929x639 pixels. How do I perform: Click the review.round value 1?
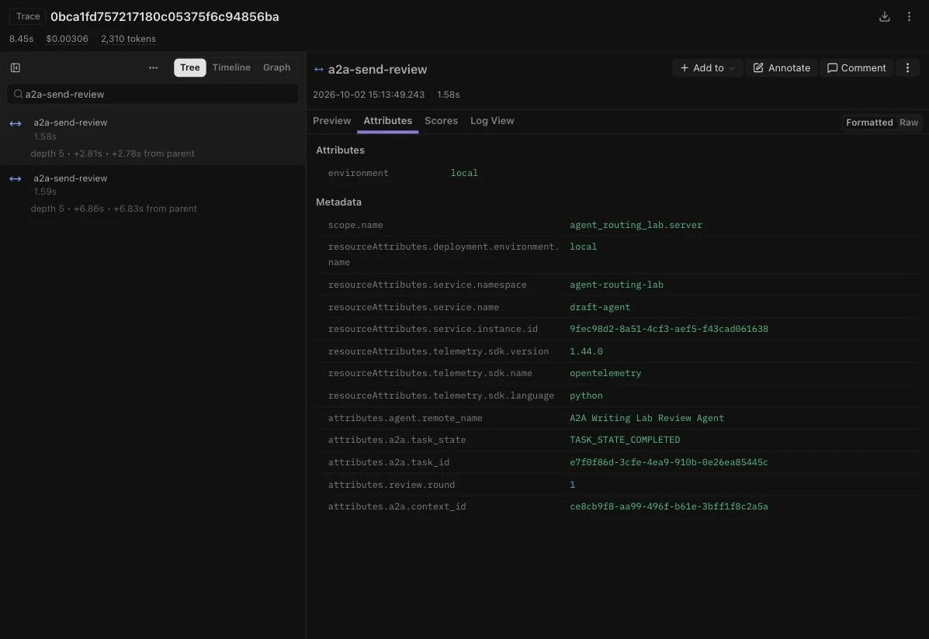572,485
